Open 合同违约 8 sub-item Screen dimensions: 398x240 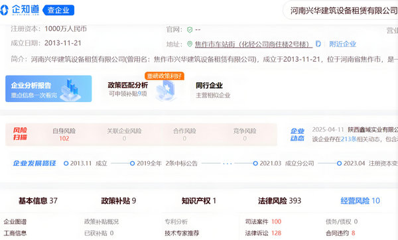click(x=340, y=233)
